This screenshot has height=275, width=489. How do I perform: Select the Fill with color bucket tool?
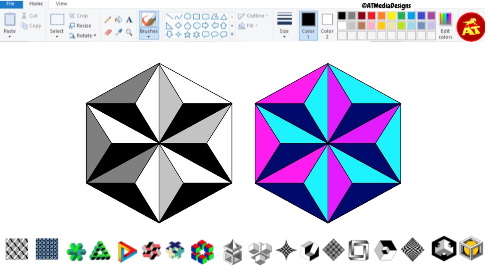pyautogui.click(x=119, y=19)
